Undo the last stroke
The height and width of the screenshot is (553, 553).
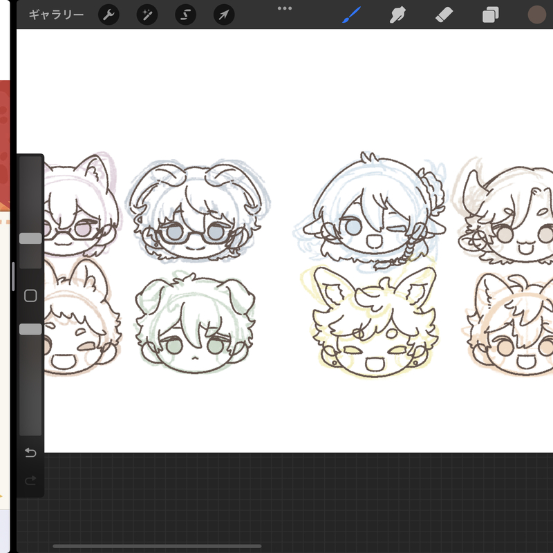pyautogui.click(x=30, y=452)
